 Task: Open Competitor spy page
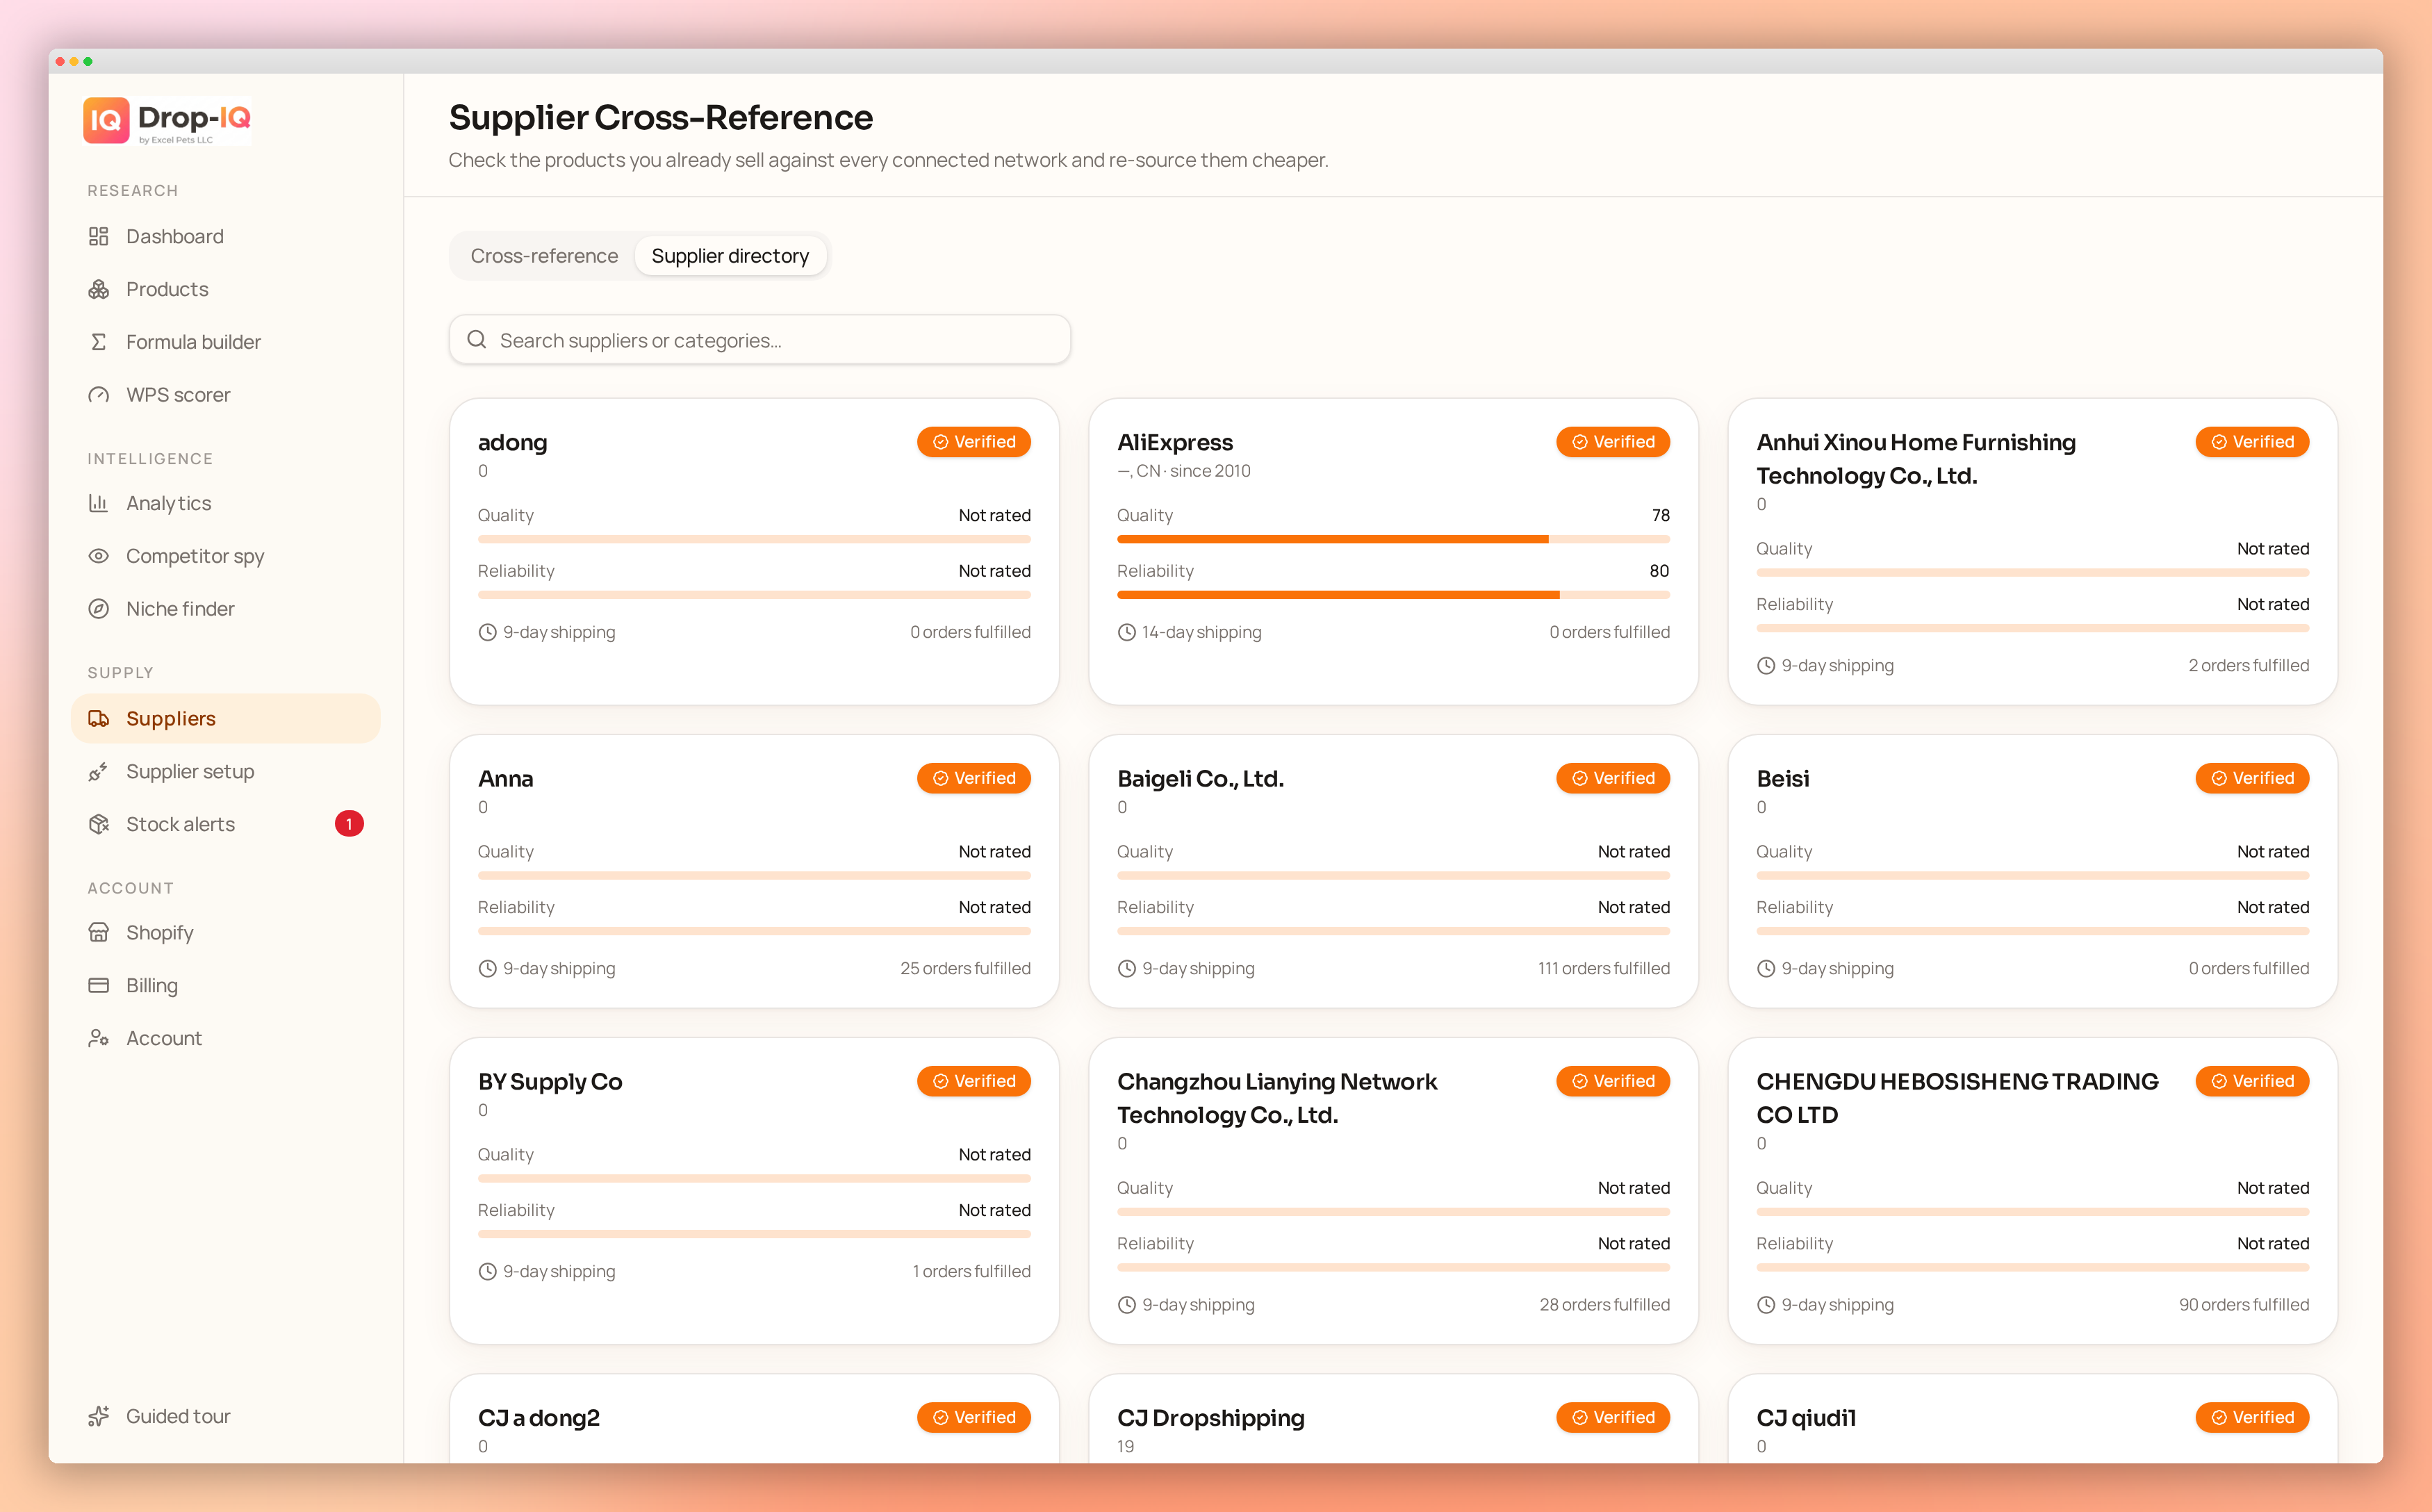225,556
